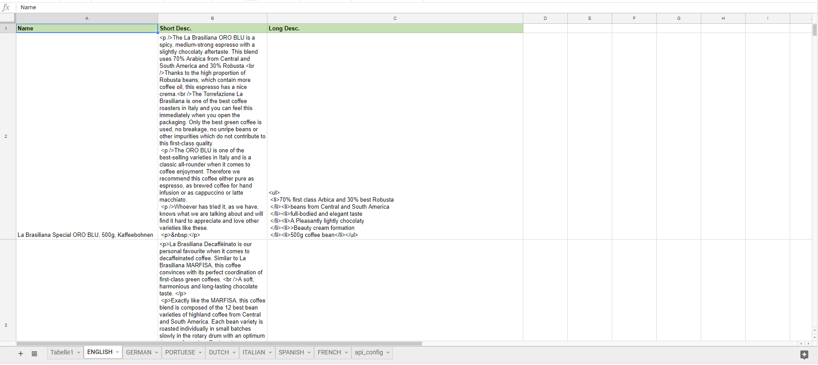This screenshot has width=818, height=365.
Task: Expand the SPANISH tab dropdown arrow
Action: pos(309,353)
